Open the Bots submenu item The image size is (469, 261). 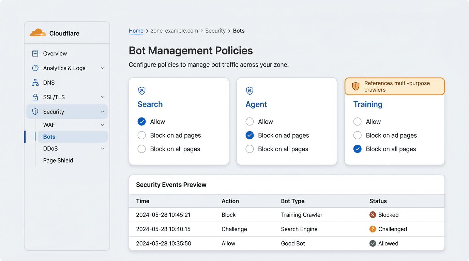pyautogui.click(x=73, y=137)
